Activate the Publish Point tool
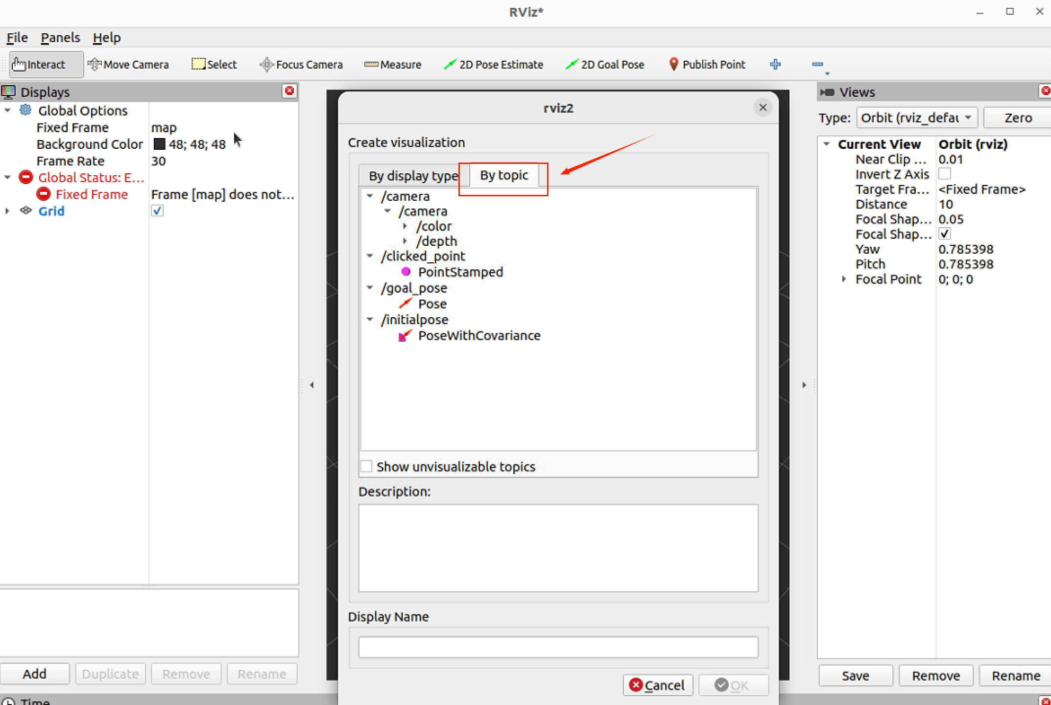This screenshot has height=705, width=1051. [707, 65]
